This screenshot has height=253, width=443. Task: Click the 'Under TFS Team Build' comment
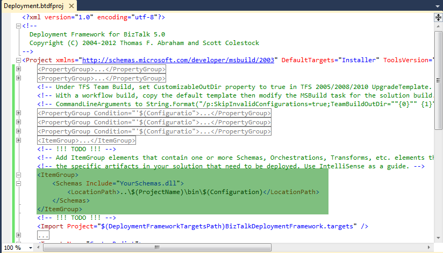[235, 87]
